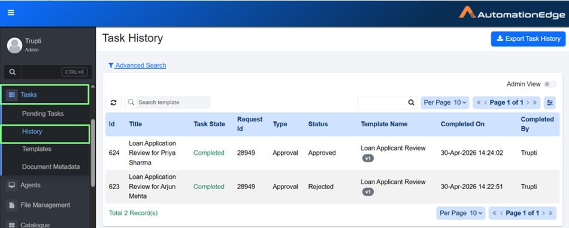Click the Request Id column header
The image size is (569, 228).
pyautogui.click(x=250, y=124)
